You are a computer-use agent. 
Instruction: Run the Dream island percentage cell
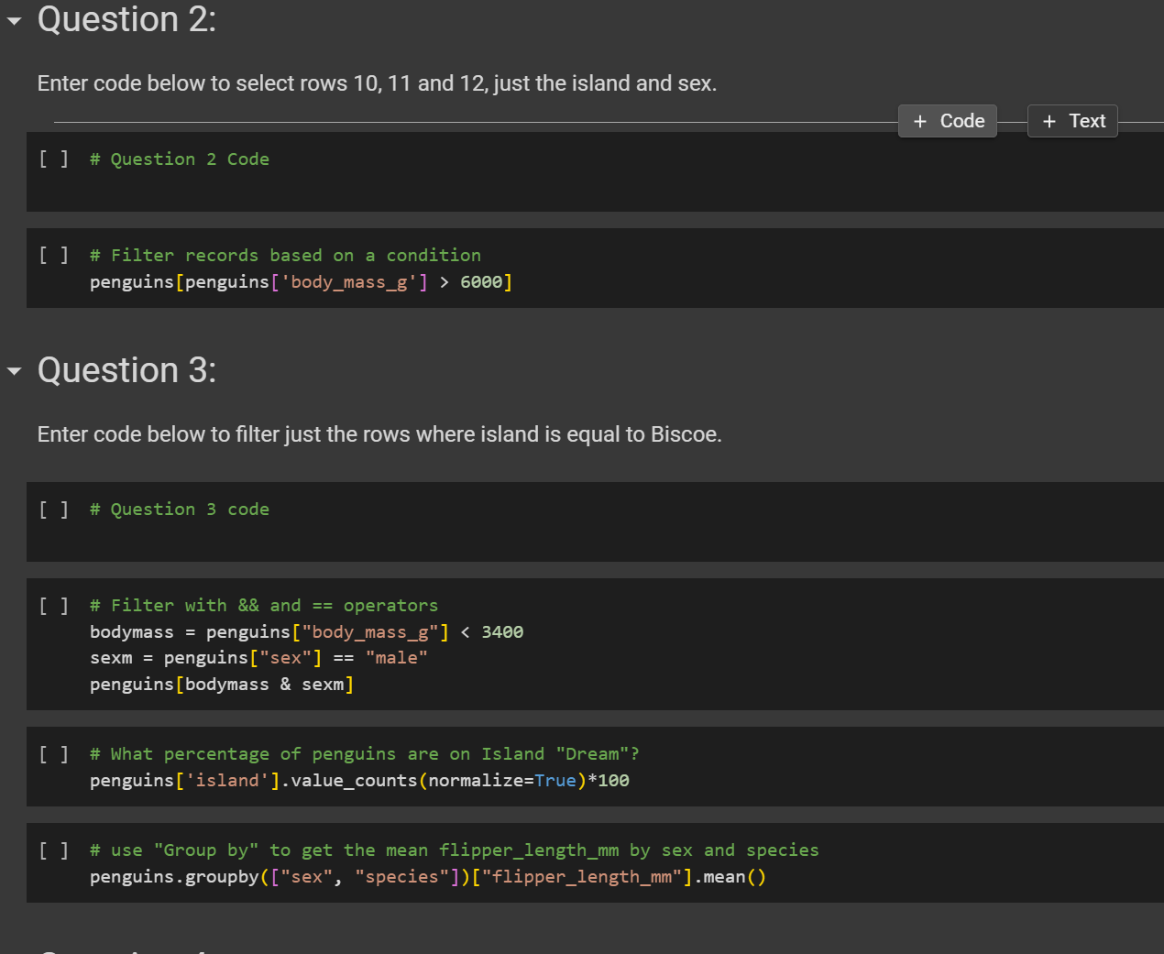coord(54,753)
